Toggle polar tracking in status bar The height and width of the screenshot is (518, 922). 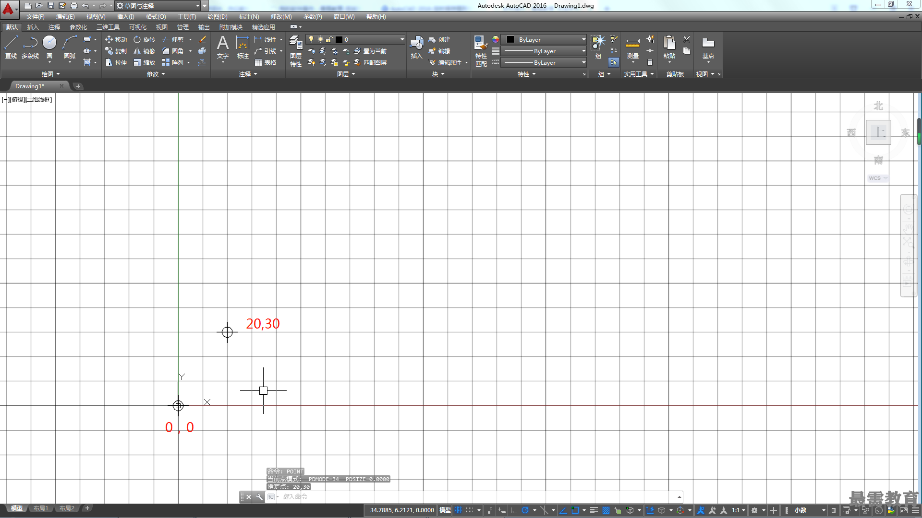pyautogui.click(x=525, y=510)
